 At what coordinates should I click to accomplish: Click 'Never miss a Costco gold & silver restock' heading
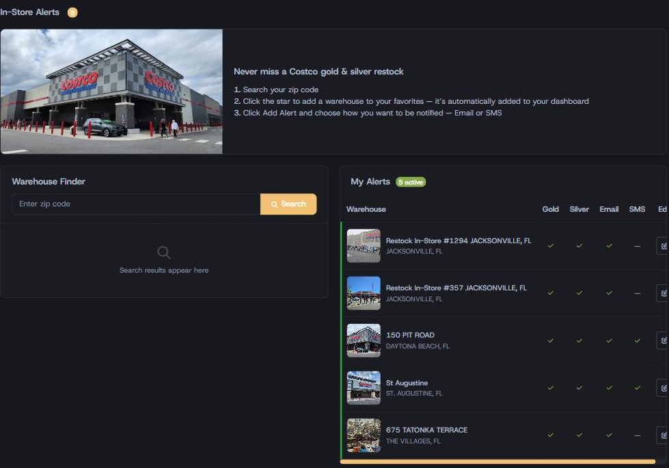pyautogui.click(x=318, y=72)
